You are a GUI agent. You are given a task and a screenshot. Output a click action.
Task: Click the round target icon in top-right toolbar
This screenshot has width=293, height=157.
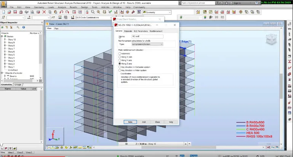click(241, 12)
